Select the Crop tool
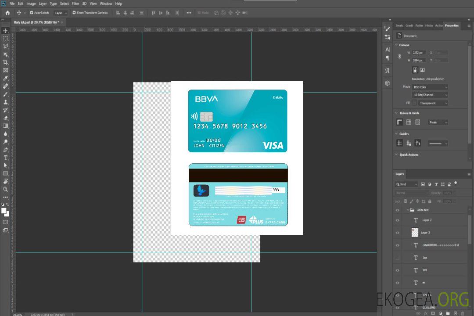Image resolution: width=474 pixels, height=316 pixels. [5, 62]
